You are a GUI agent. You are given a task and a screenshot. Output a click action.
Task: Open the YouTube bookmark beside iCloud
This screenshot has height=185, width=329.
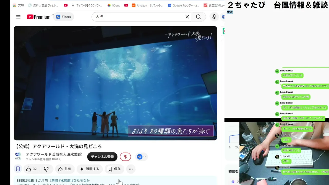[x=126, y=5]
